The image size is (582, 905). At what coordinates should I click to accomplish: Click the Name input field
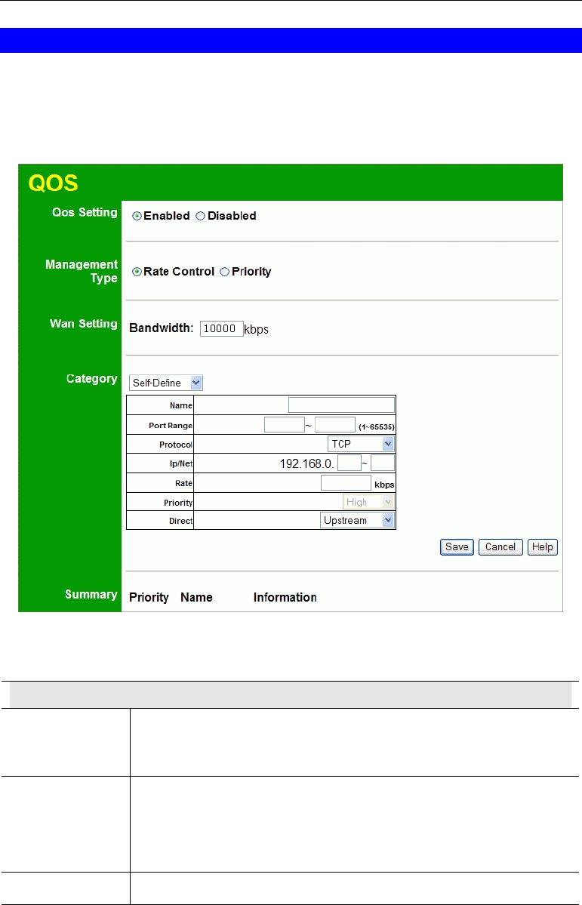point(341,405)
